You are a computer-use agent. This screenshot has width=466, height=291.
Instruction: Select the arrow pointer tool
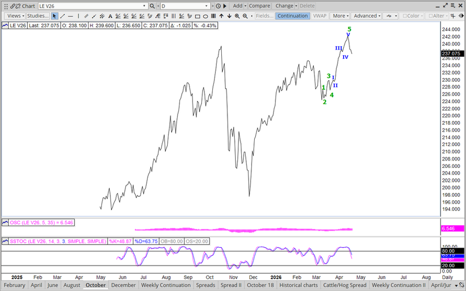point(54,16)
